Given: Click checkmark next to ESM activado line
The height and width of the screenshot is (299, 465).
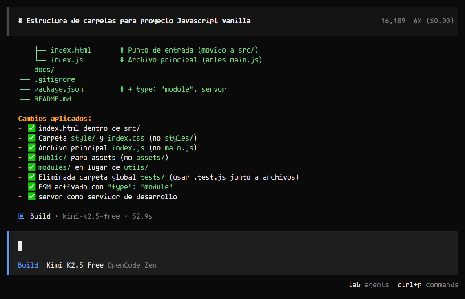Looking at the screenshot, I should click(32, 187).
